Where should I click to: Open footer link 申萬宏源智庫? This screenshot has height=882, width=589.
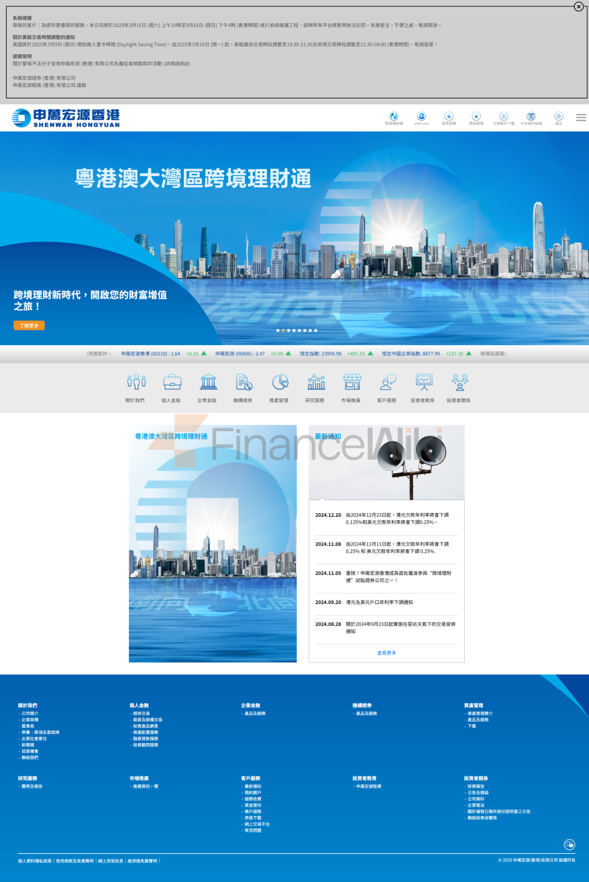click(x=369, y=787)
